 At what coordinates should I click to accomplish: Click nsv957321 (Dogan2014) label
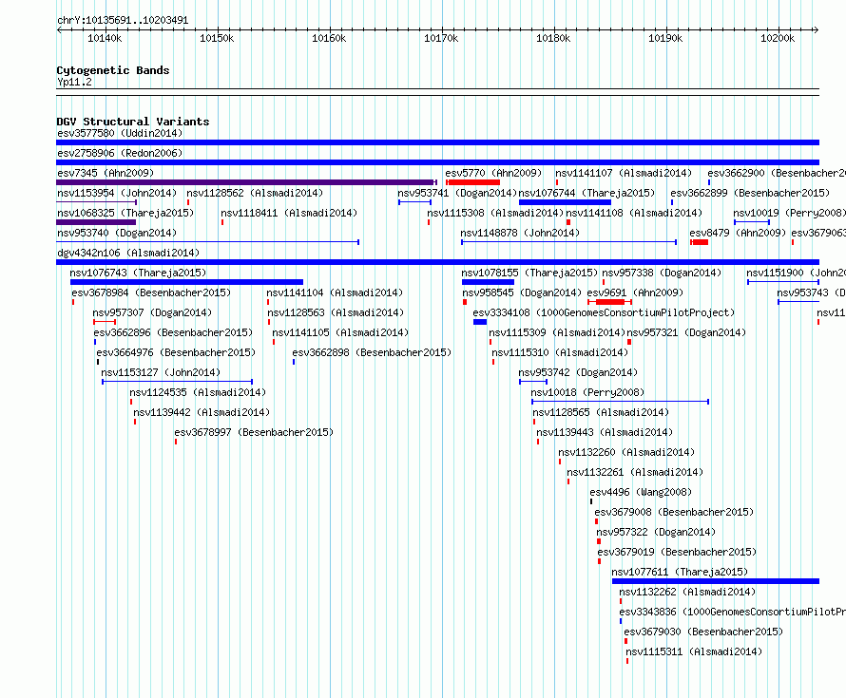coord(686,332)
